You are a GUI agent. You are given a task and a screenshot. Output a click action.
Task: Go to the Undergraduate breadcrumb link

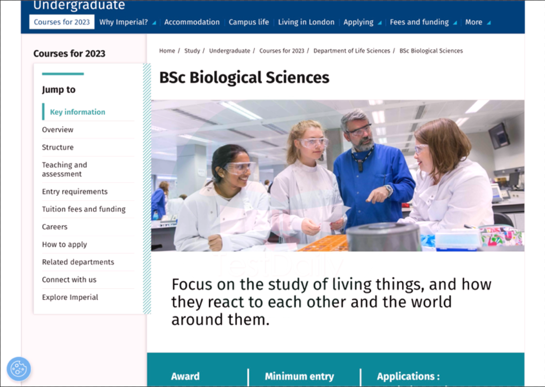[x=229, y=51]
